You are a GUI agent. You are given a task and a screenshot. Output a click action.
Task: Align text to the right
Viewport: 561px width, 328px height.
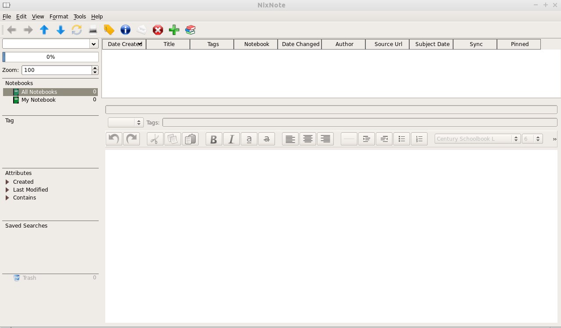(x=325, y=139)
